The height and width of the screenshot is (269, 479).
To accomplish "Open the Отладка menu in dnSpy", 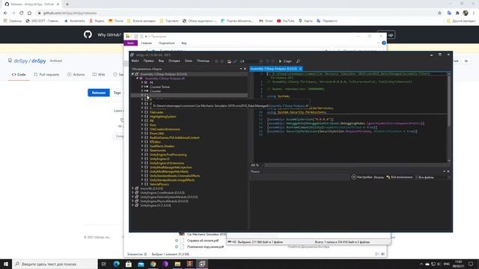I will (174, 61).
